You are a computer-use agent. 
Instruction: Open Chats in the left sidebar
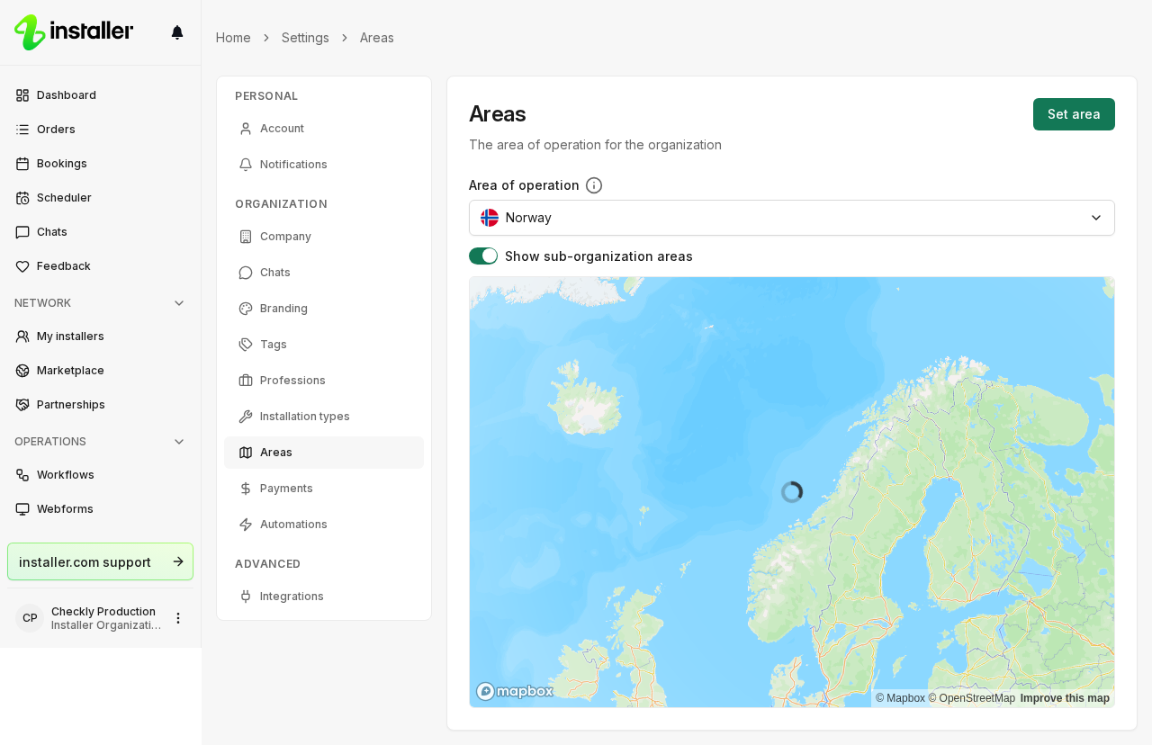click(x=100, y=232)
